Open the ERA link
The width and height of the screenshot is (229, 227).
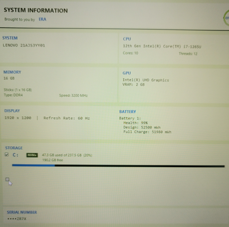point(42,19)
